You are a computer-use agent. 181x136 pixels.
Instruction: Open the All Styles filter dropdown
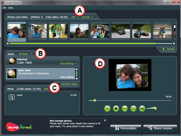click(25, 54)
